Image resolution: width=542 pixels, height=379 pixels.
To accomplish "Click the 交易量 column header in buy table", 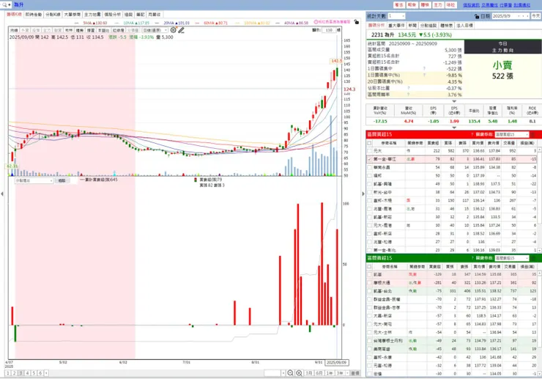I will tap(509, 143).
